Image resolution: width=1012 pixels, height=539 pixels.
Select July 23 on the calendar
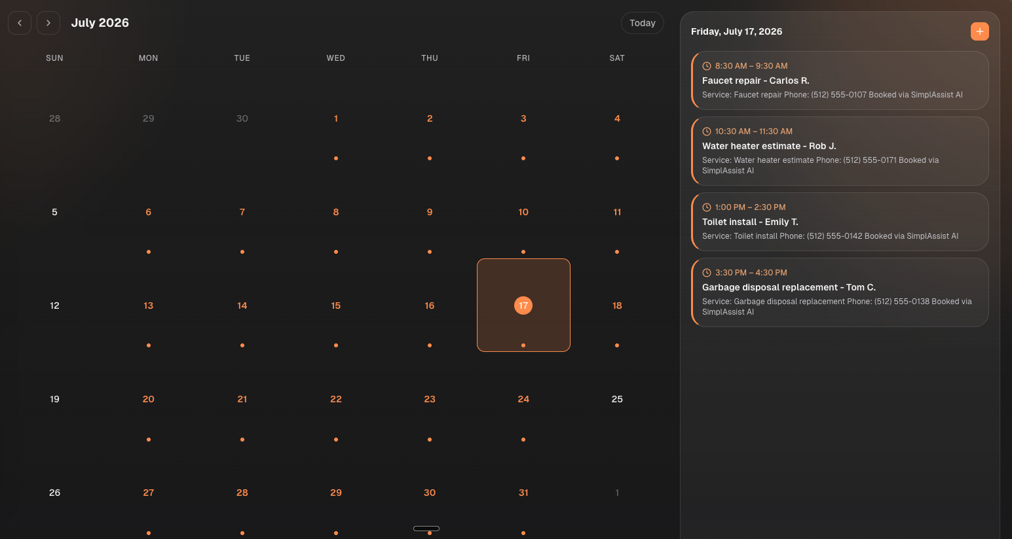click(x=430, y=399)
